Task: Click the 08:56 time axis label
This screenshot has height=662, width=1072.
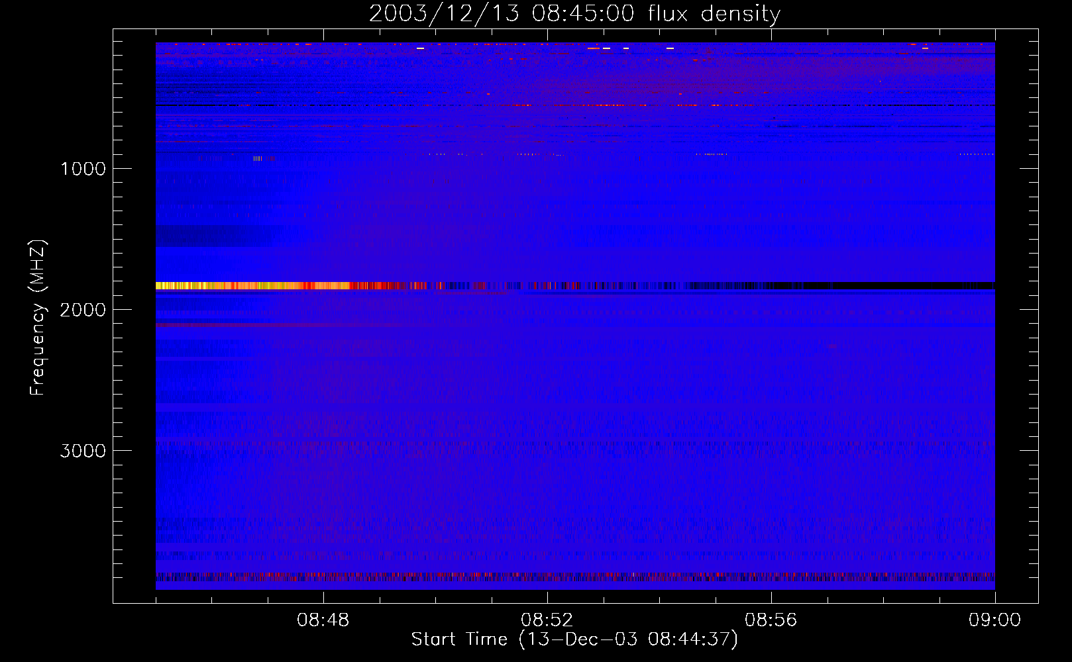Action: (771, 620)
